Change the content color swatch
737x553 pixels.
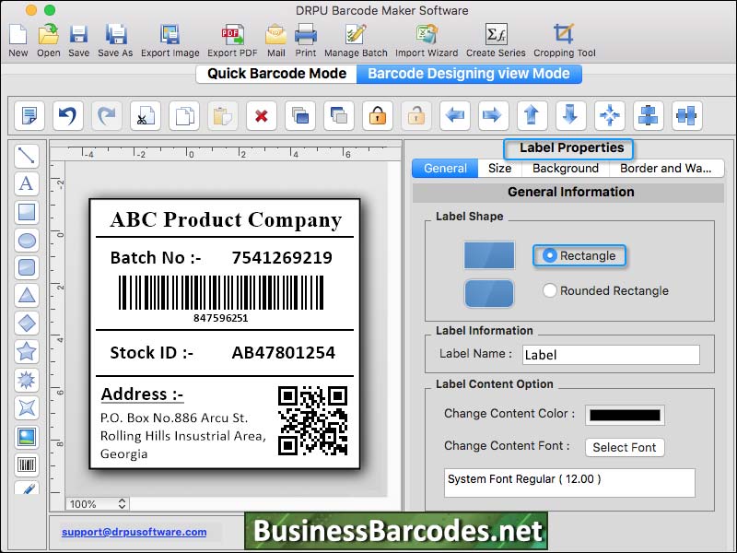pos(625,414)
